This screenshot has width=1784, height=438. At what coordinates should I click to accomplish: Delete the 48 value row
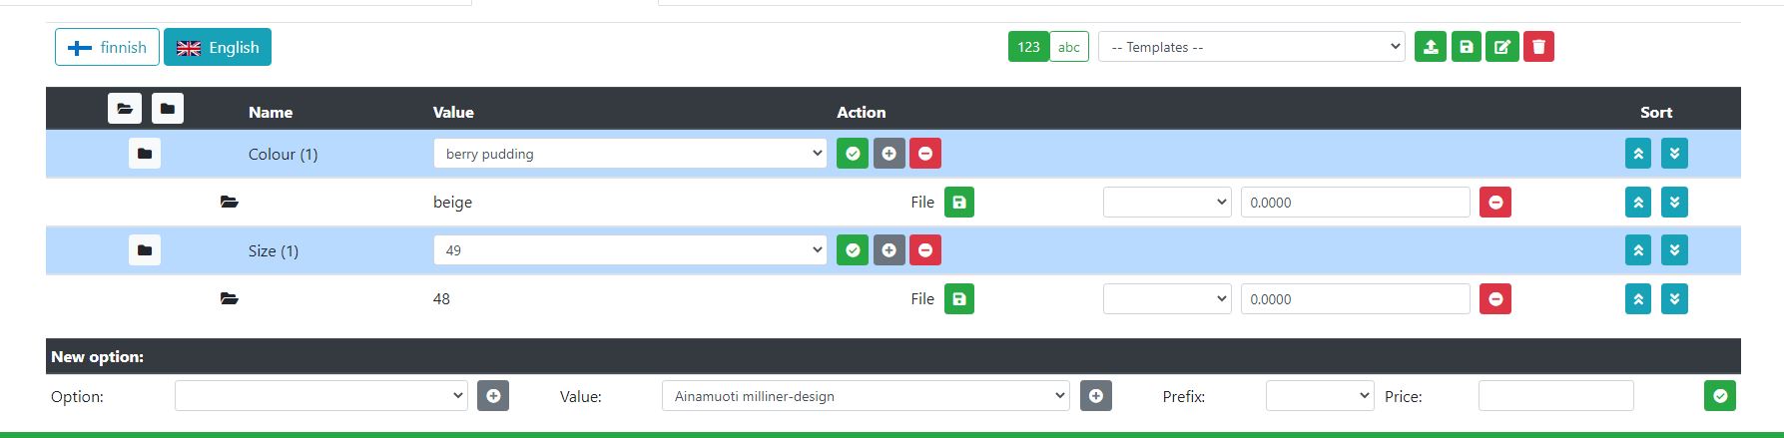pos(1495,299)
